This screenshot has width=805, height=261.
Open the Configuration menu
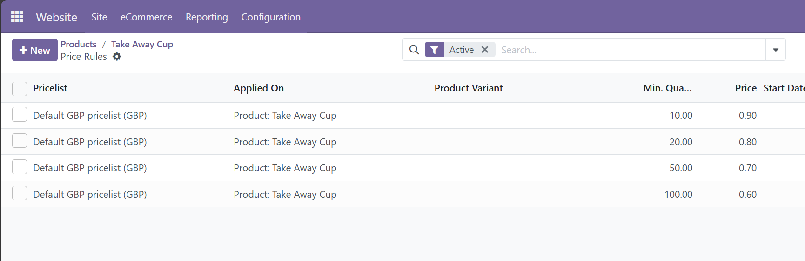click(271, 17)
